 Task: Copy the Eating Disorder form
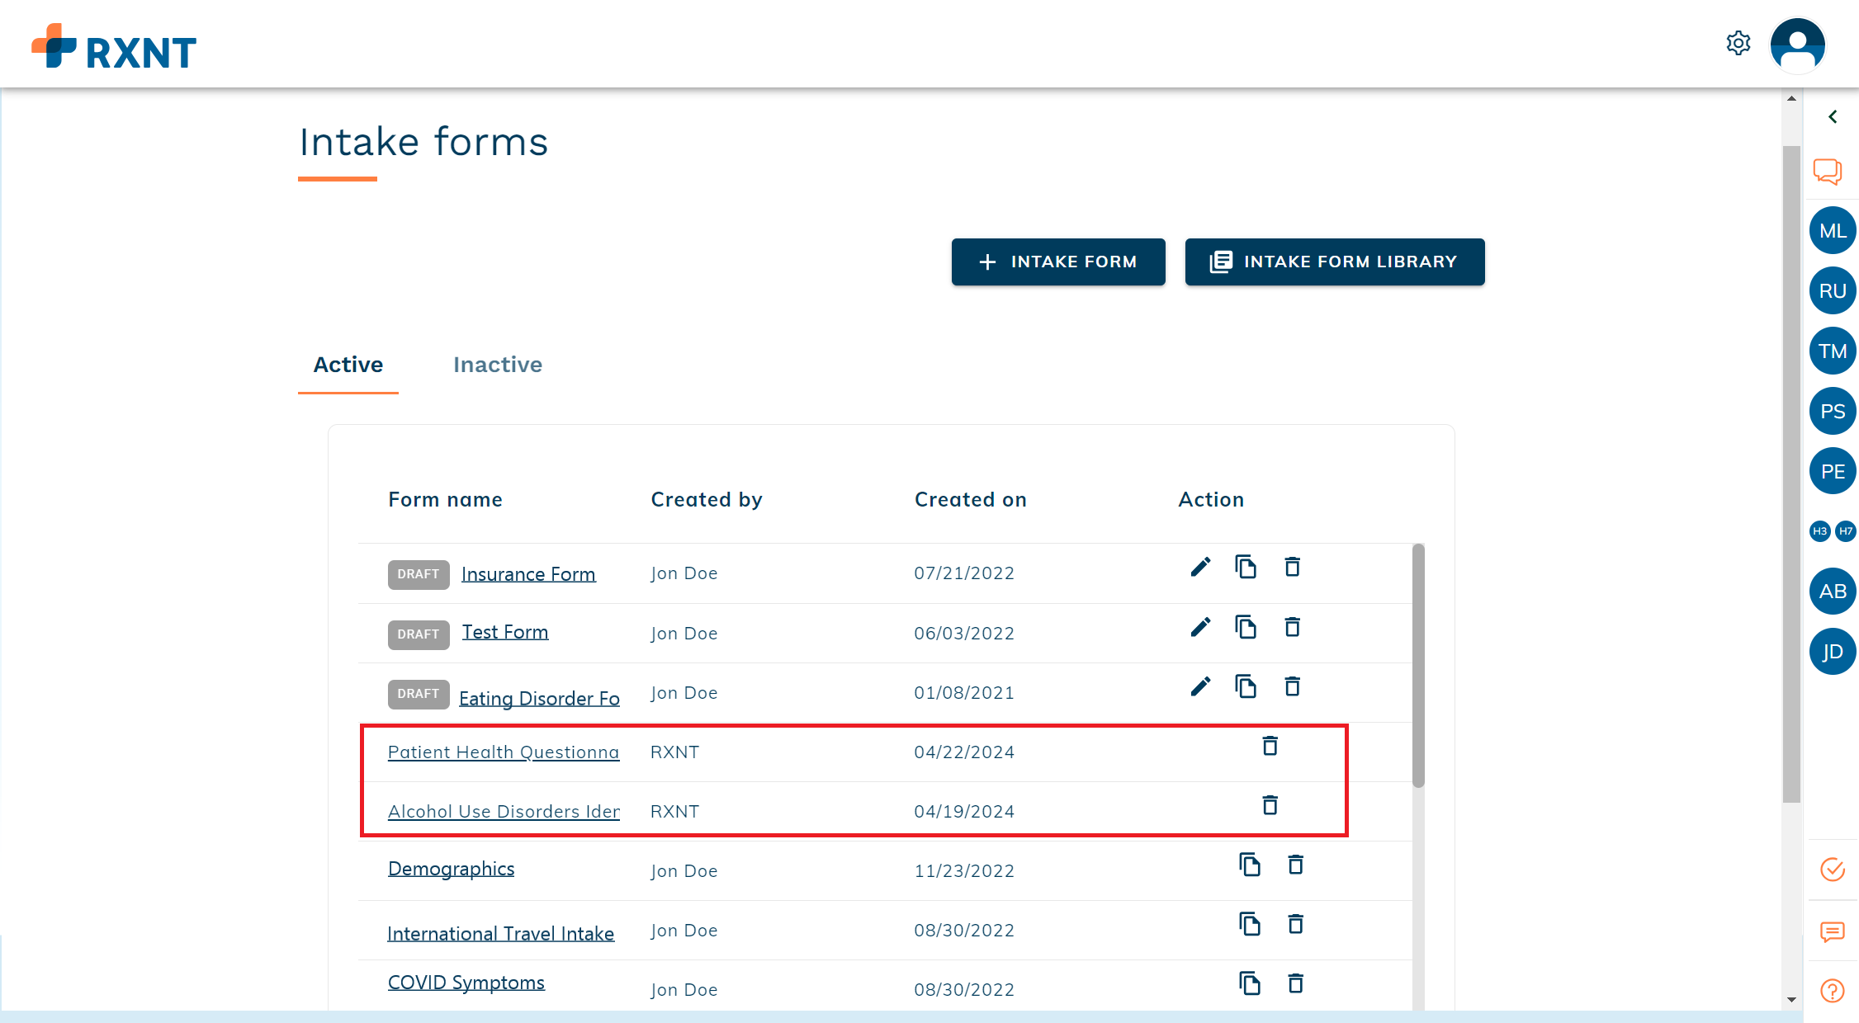click(1246, 686)
